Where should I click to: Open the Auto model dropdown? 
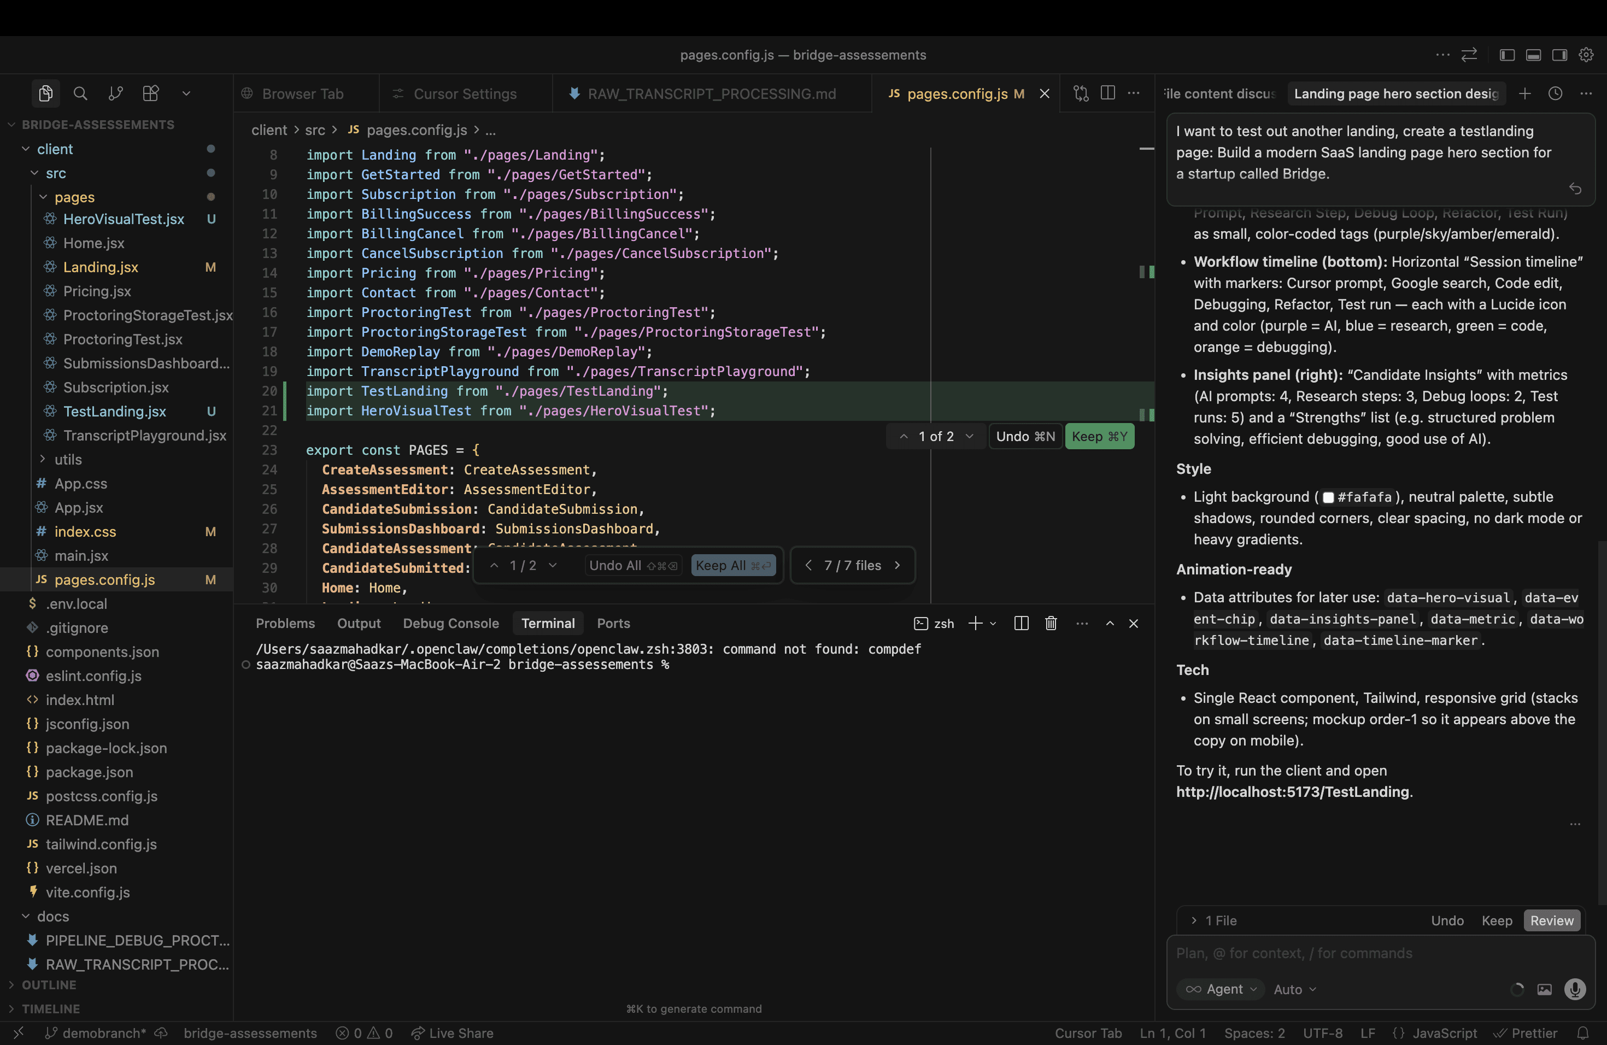pyautogui.click(x=1294, y=989)
